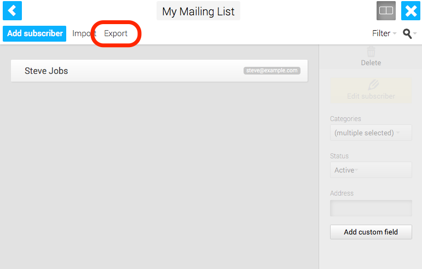Click the steve@example.com email badge
The width and height of the screenshot is (422, 269).
[272, 71]
